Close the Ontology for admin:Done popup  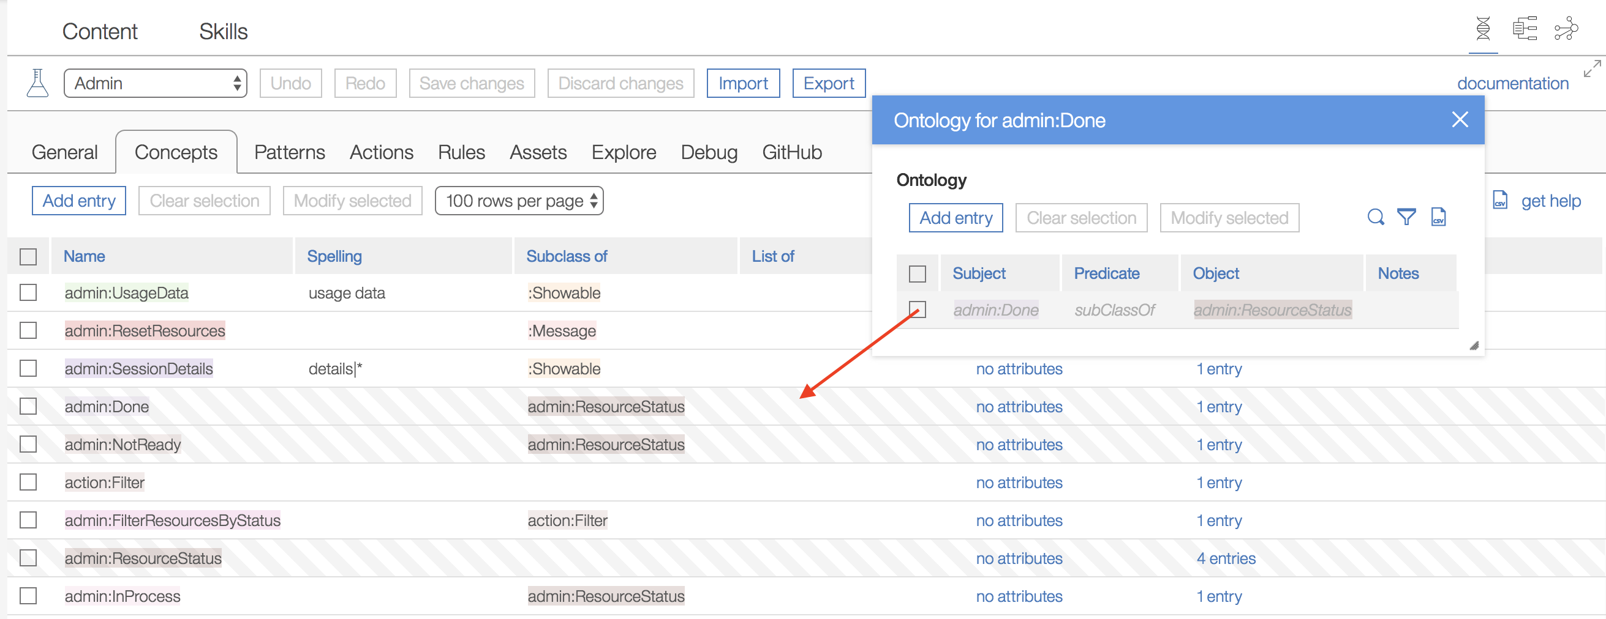(1460, 119)
